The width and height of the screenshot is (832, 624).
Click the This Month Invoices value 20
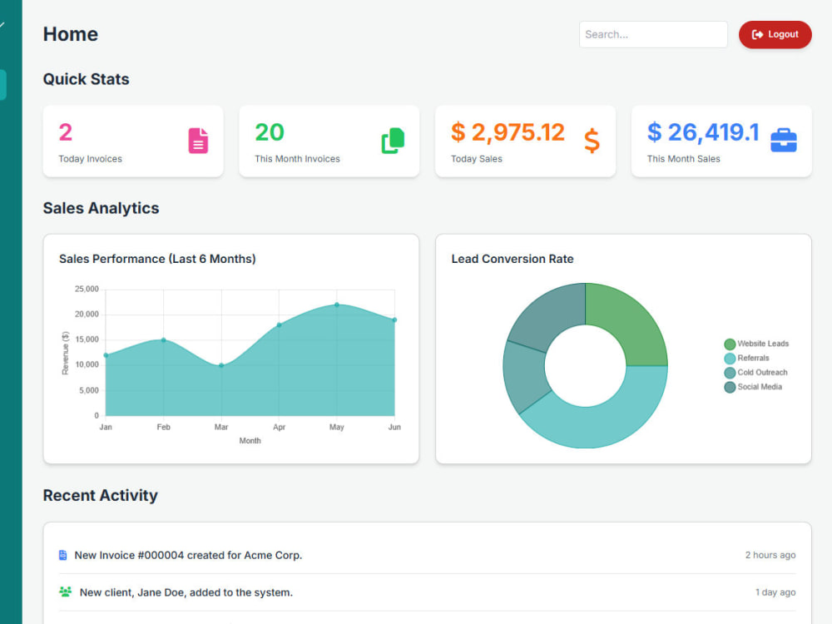coord(270,132)
